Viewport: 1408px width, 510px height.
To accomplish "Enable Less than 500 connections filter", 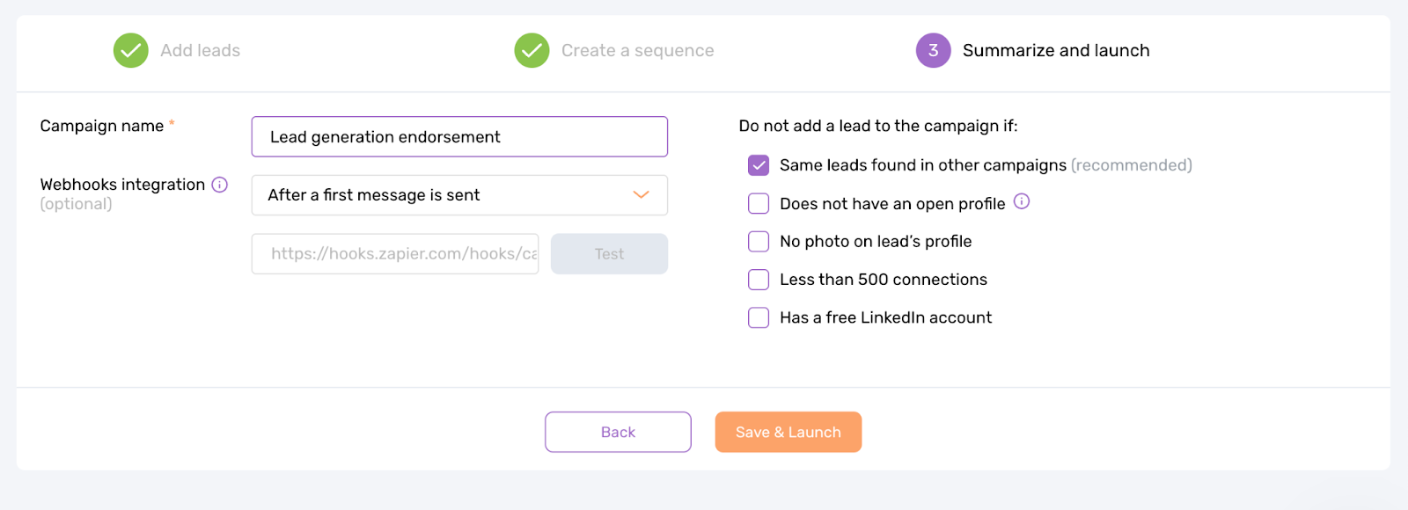I will pos(758,279).
